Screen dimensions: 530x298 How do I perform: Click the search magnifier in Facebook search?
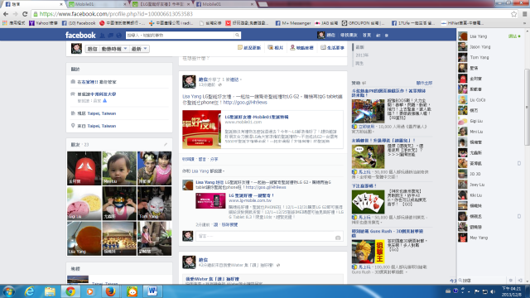pos(238,35)
